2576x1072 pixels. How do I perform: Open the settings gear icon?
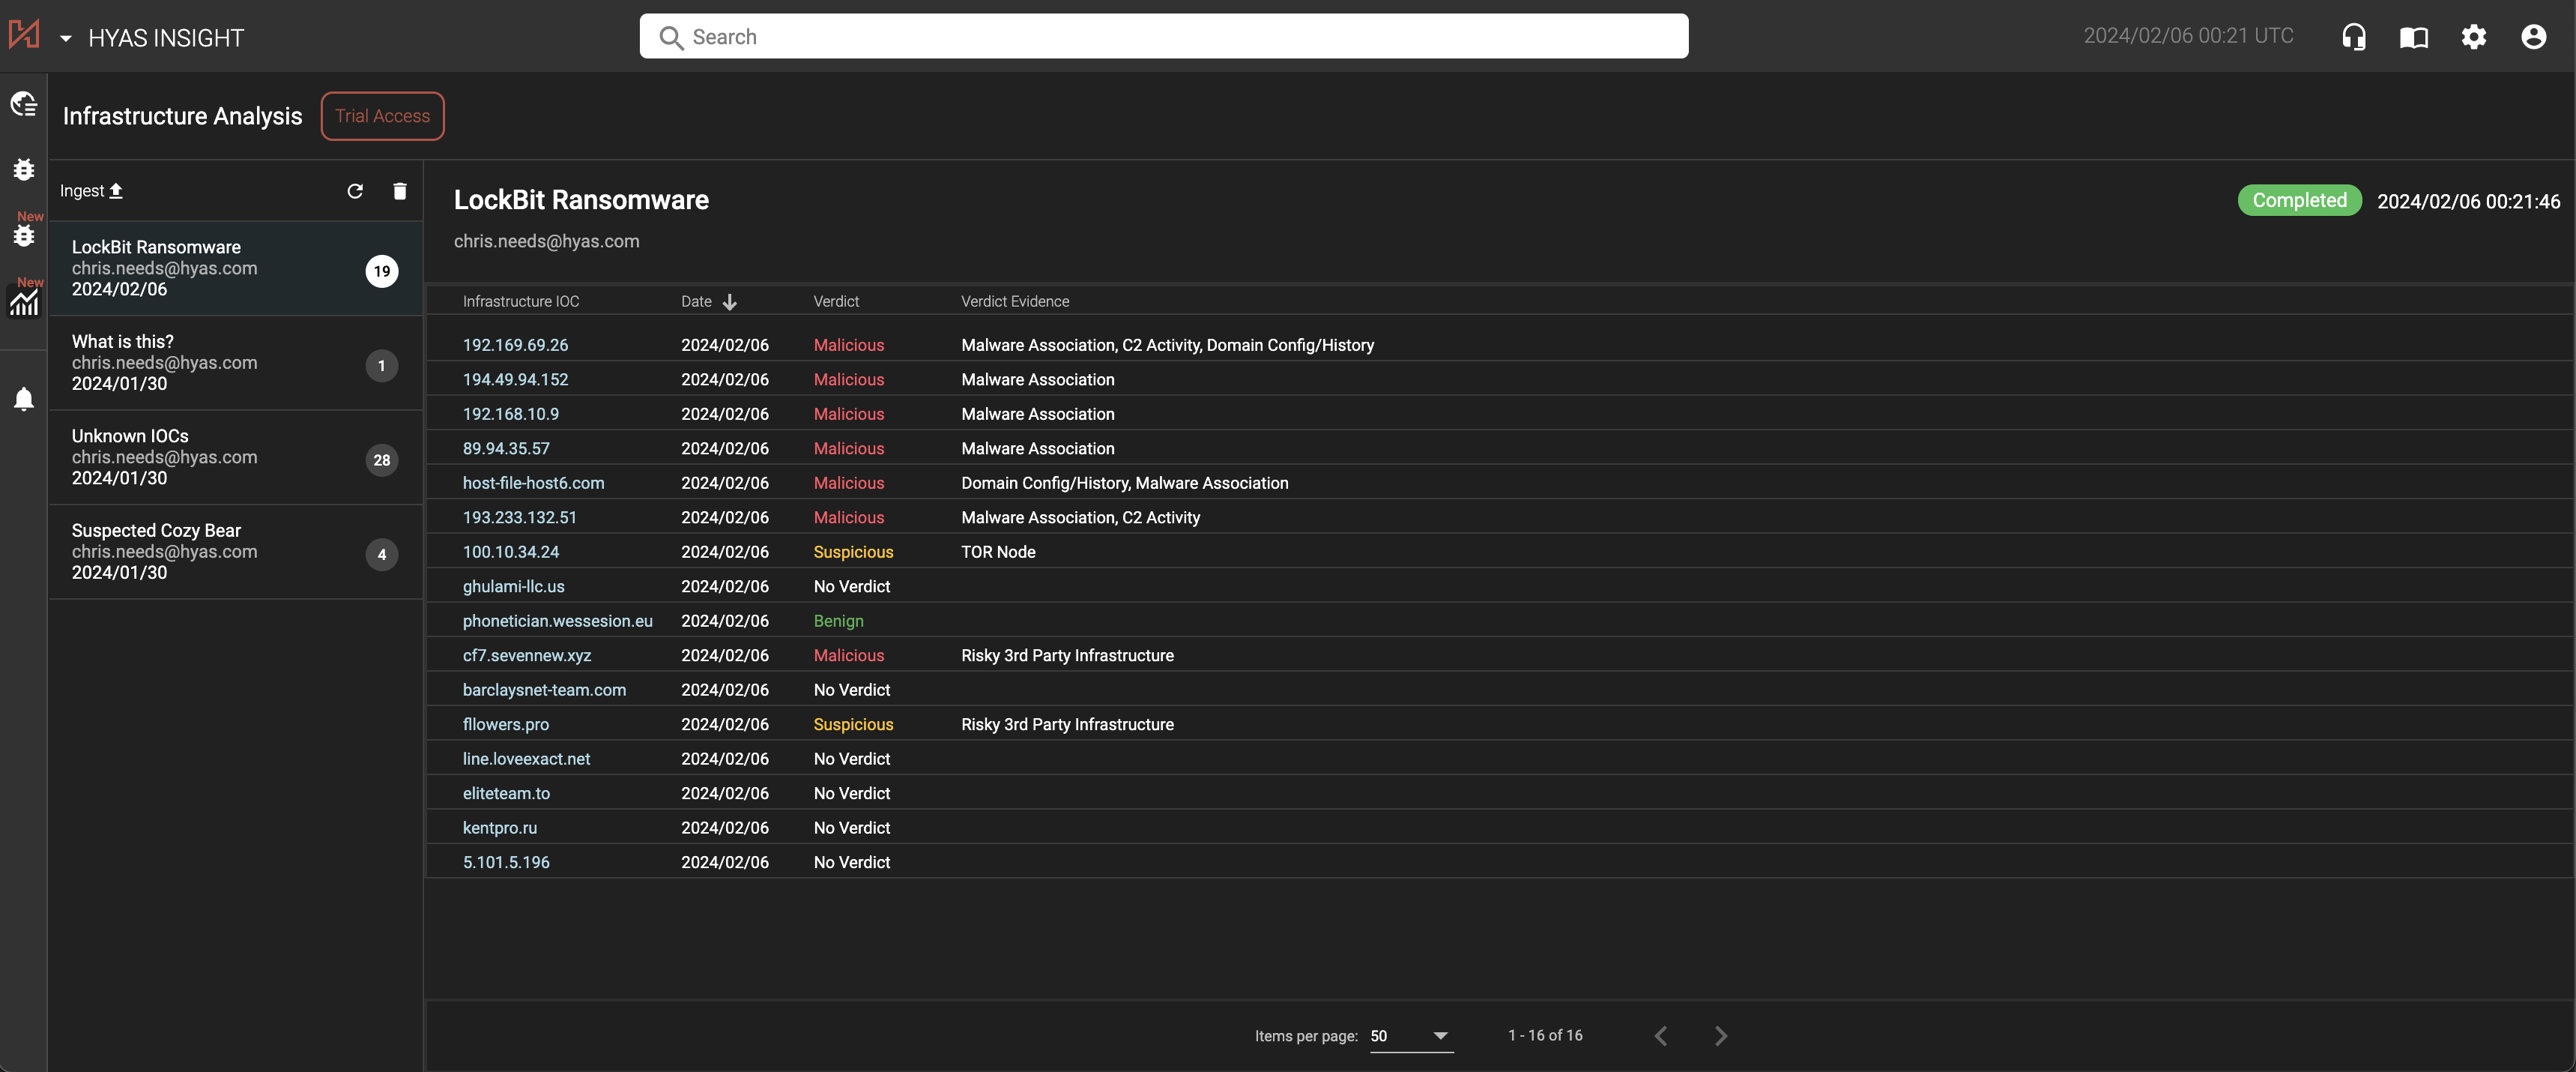[2473, 36]
